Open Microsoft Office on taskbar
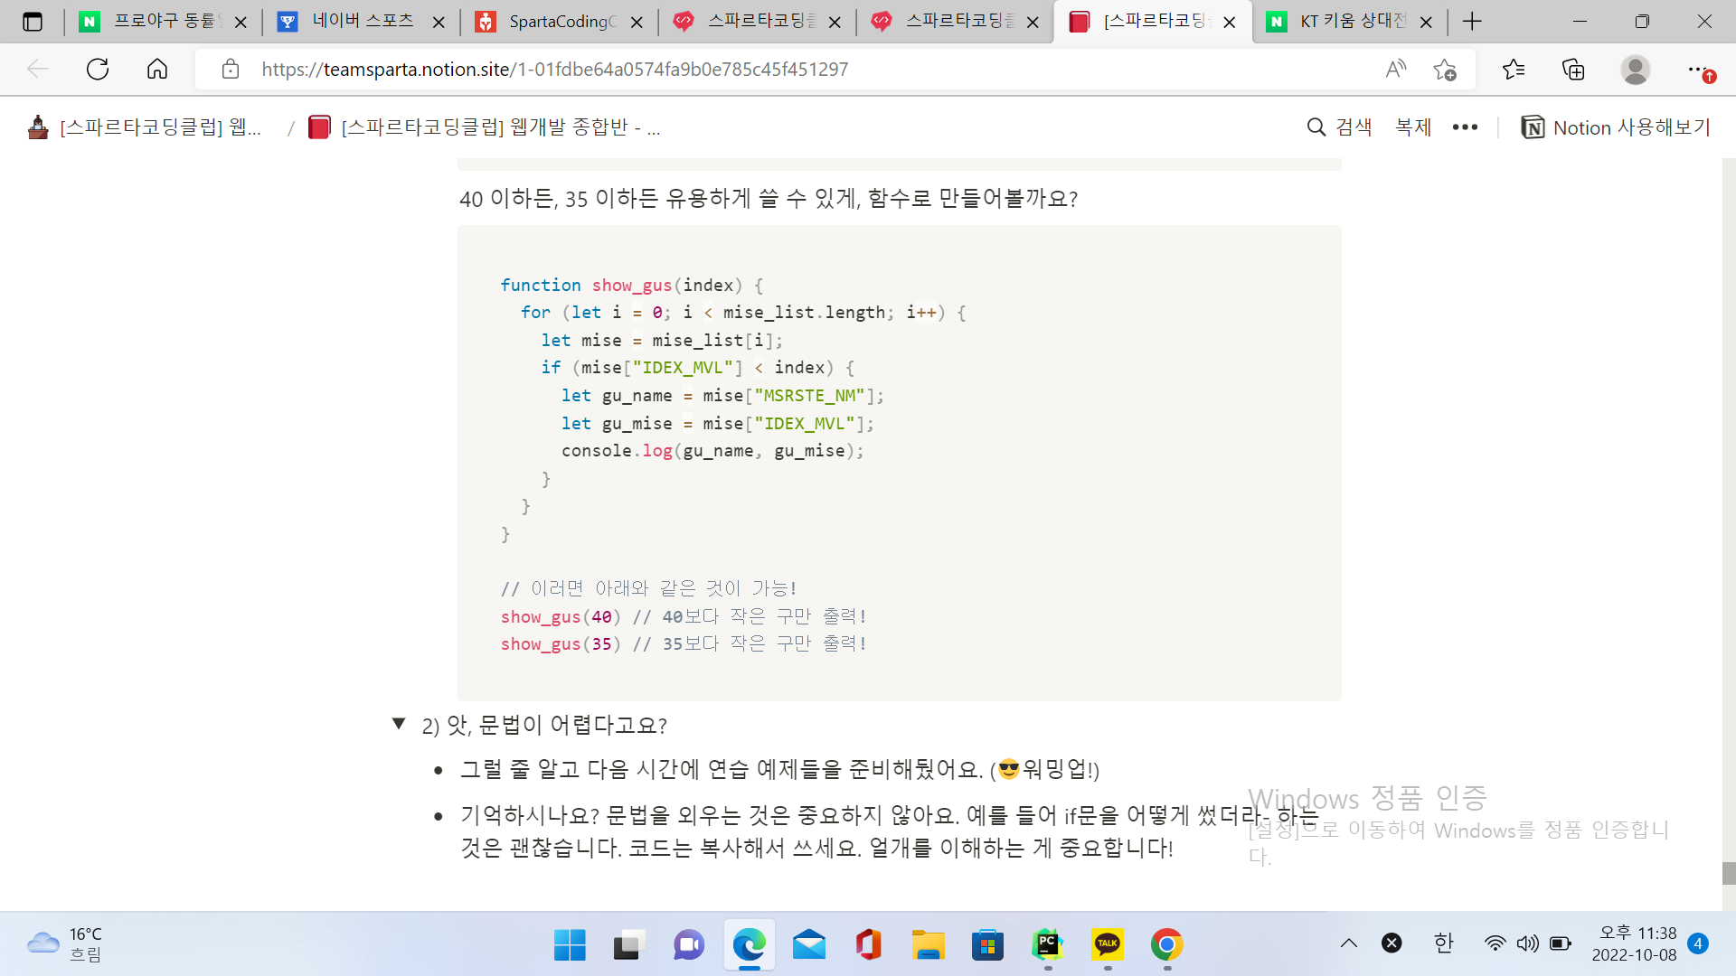Image resolution: width=1736 pixels, height=976 pixels. [x=868, y=944]
